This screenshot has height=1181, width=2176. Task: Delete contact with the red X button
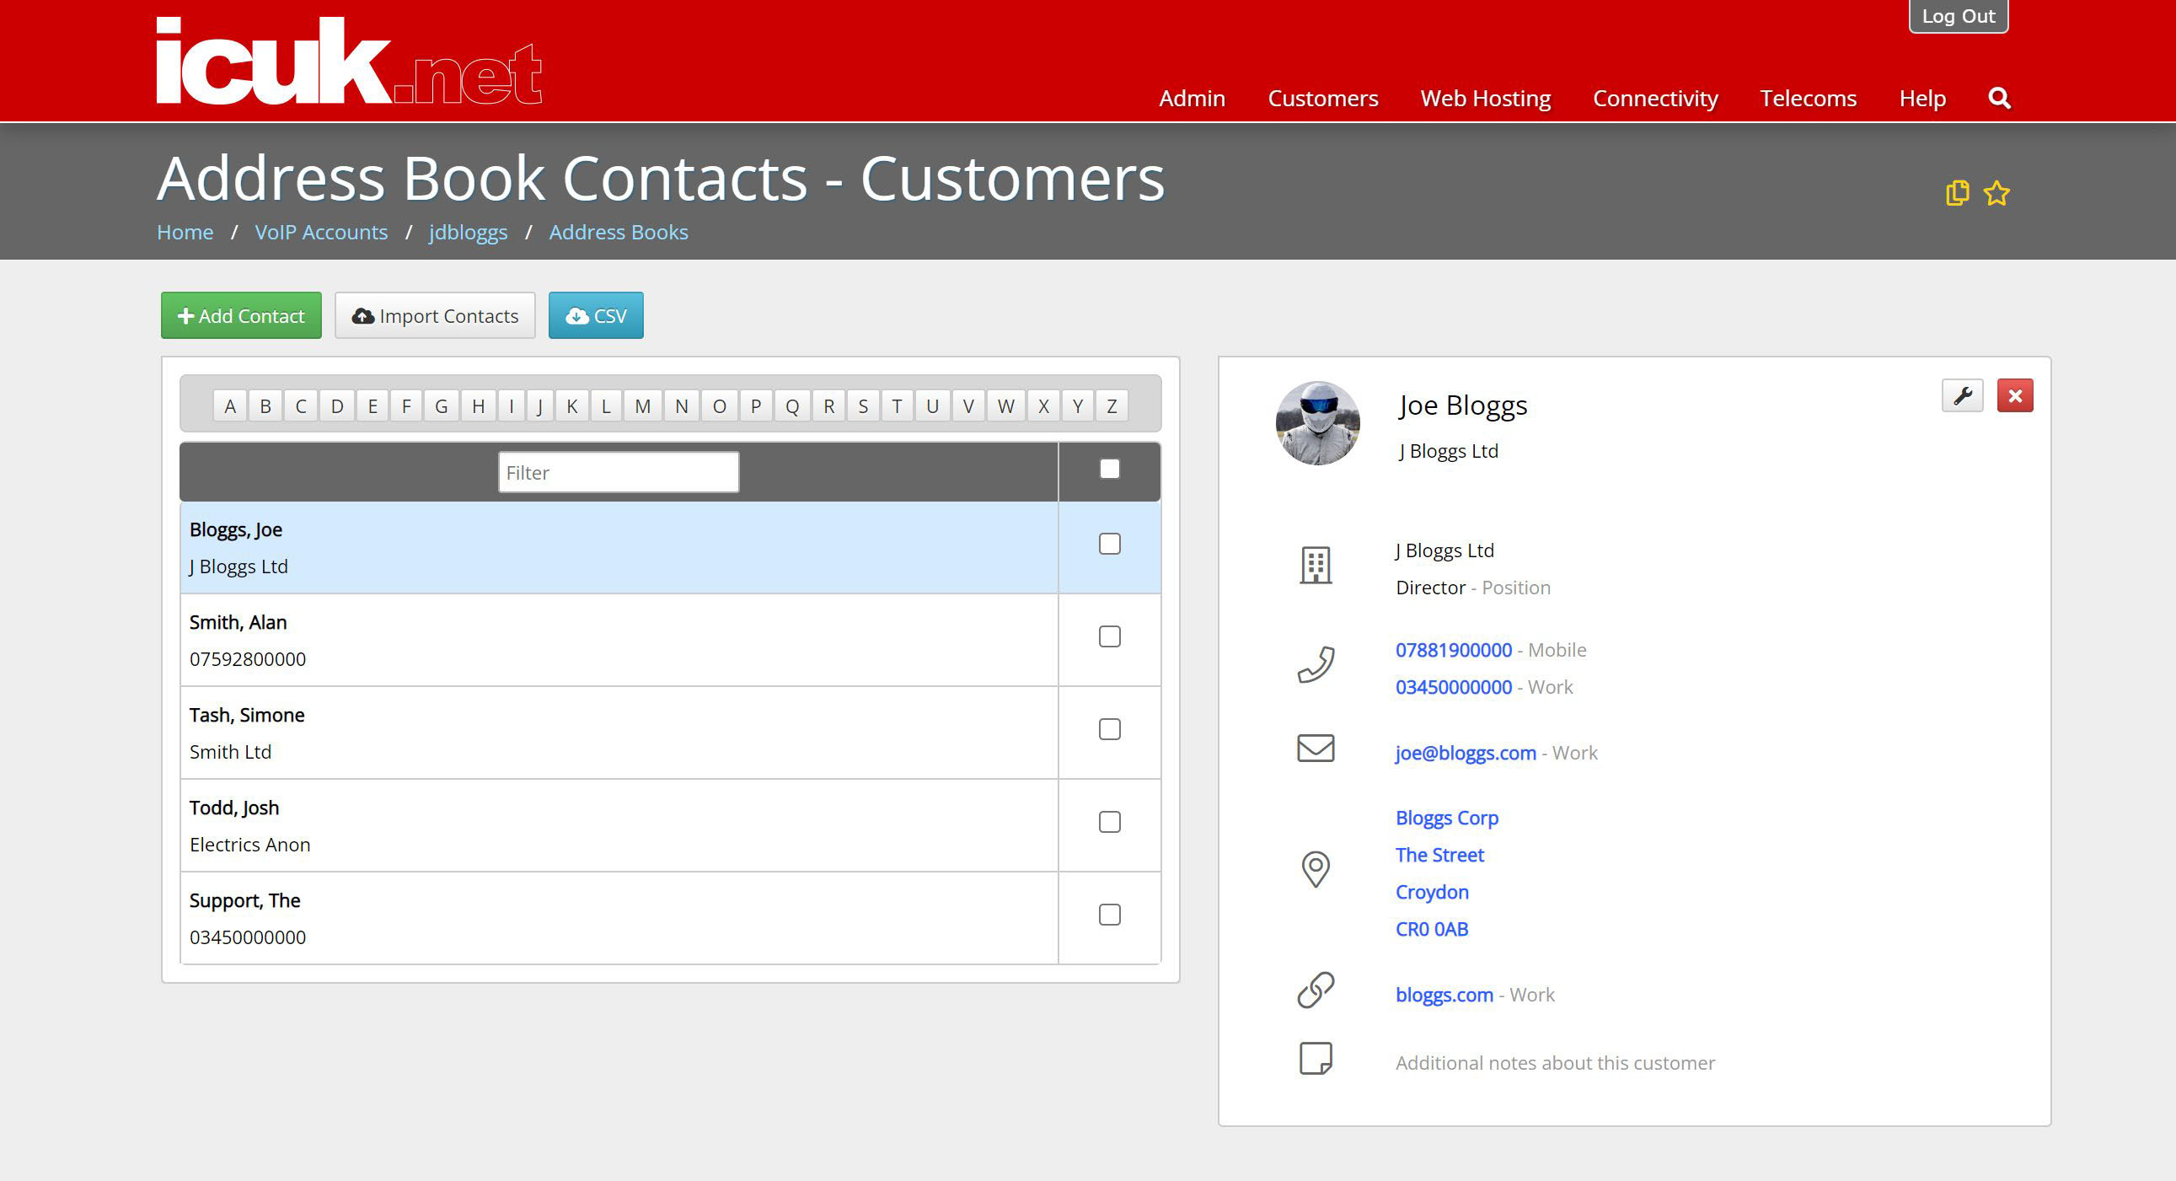click(2015, 395)
